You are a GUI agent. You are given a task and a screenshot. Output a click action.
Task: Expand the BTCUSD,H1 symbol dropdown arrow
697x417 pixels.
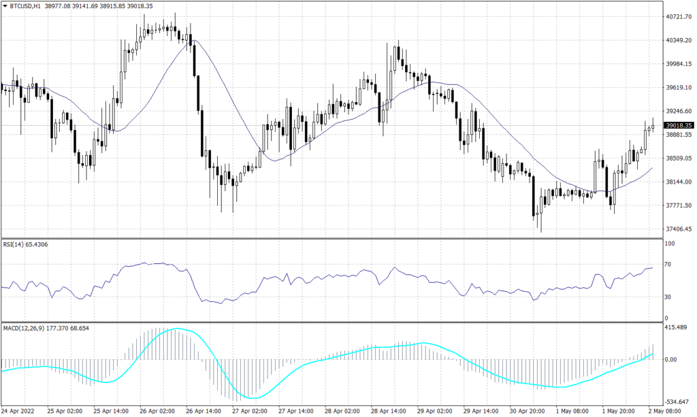pyautogui.click(x=5, y=5)
